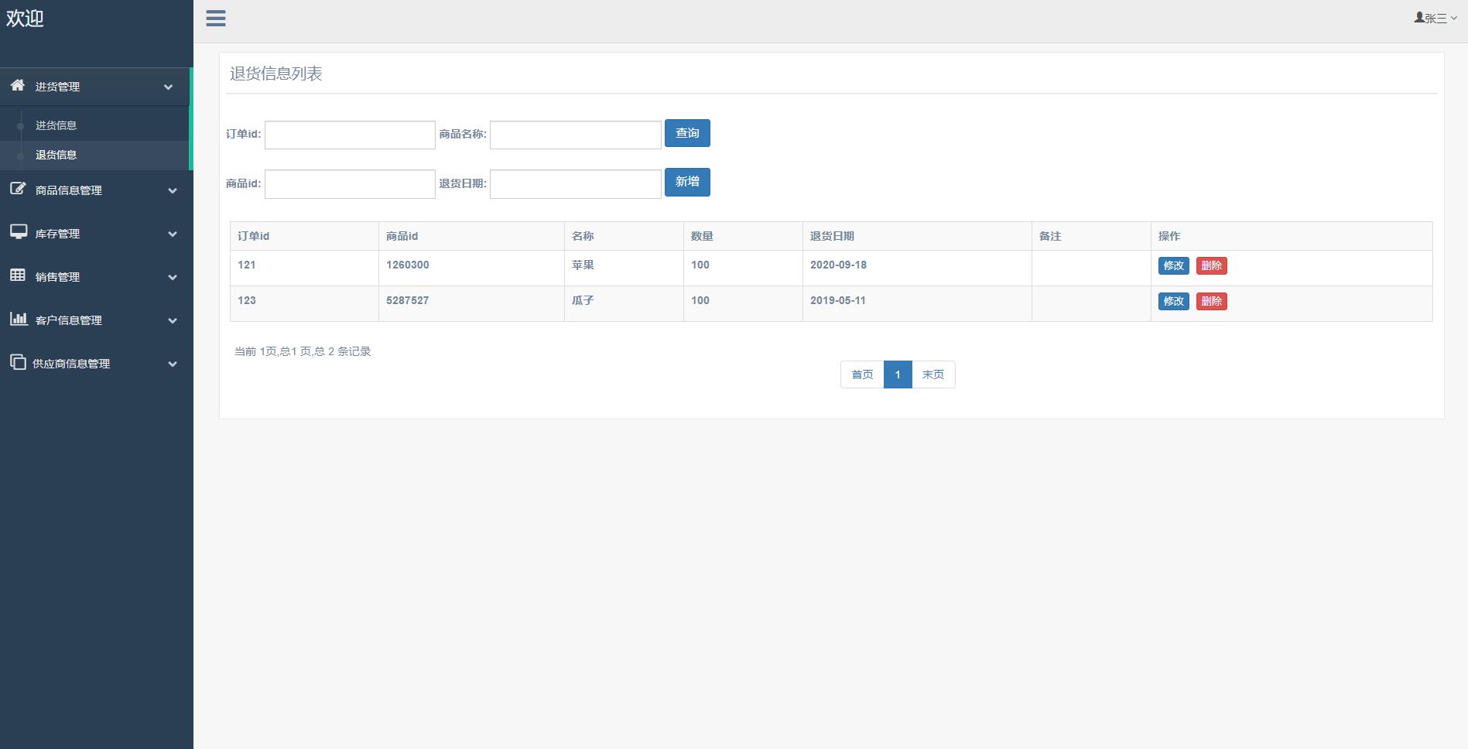This screenshot has height=749, width=1468.
Task: Expand the 库存管理 chevron
Action: point(173,234)
